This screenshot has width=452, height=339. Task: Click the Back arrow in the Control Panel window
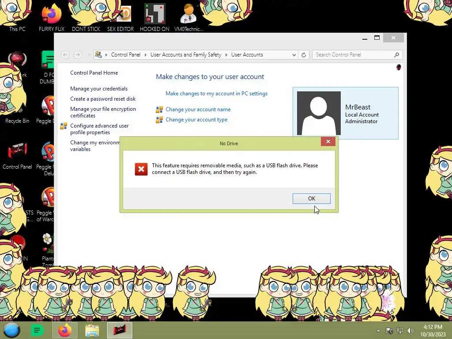[65, 55]
